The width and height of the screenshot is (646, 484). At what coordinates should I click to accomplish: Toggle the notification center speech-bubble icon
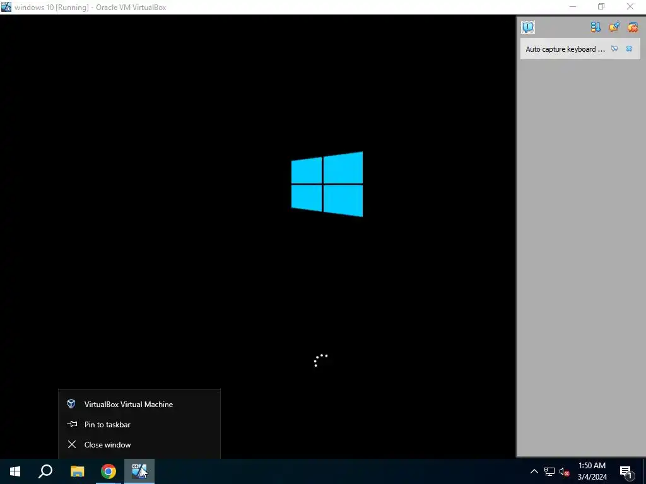coord(528,27)
